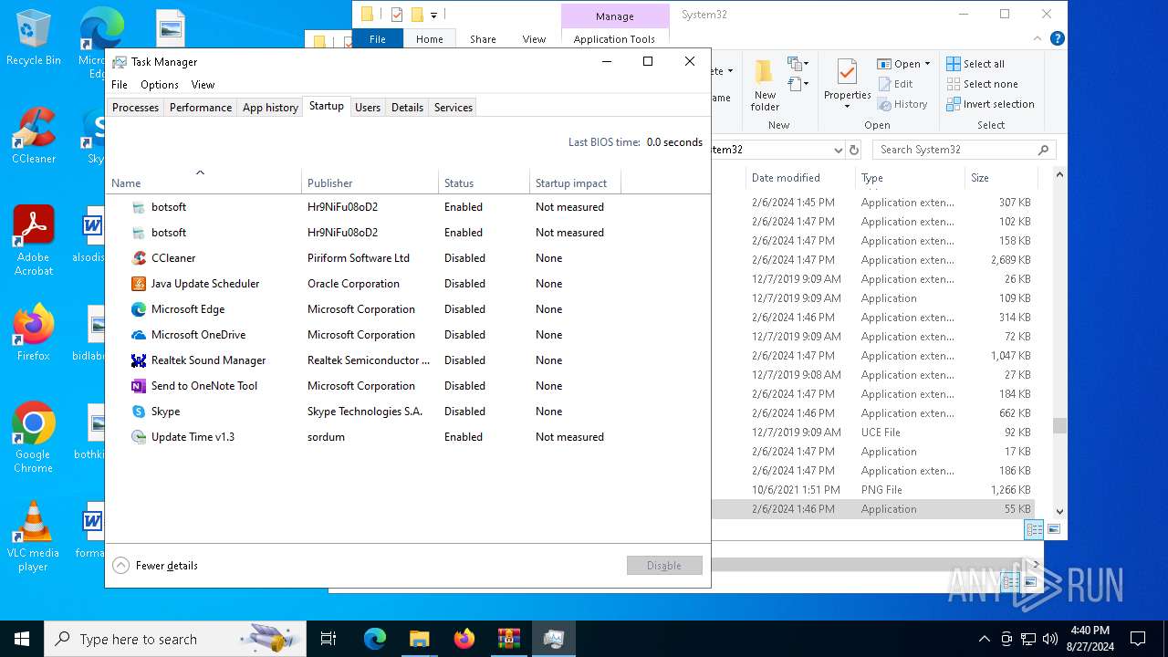Click the taskbar clock showing 4:40 PM

tap(1090, 639)
